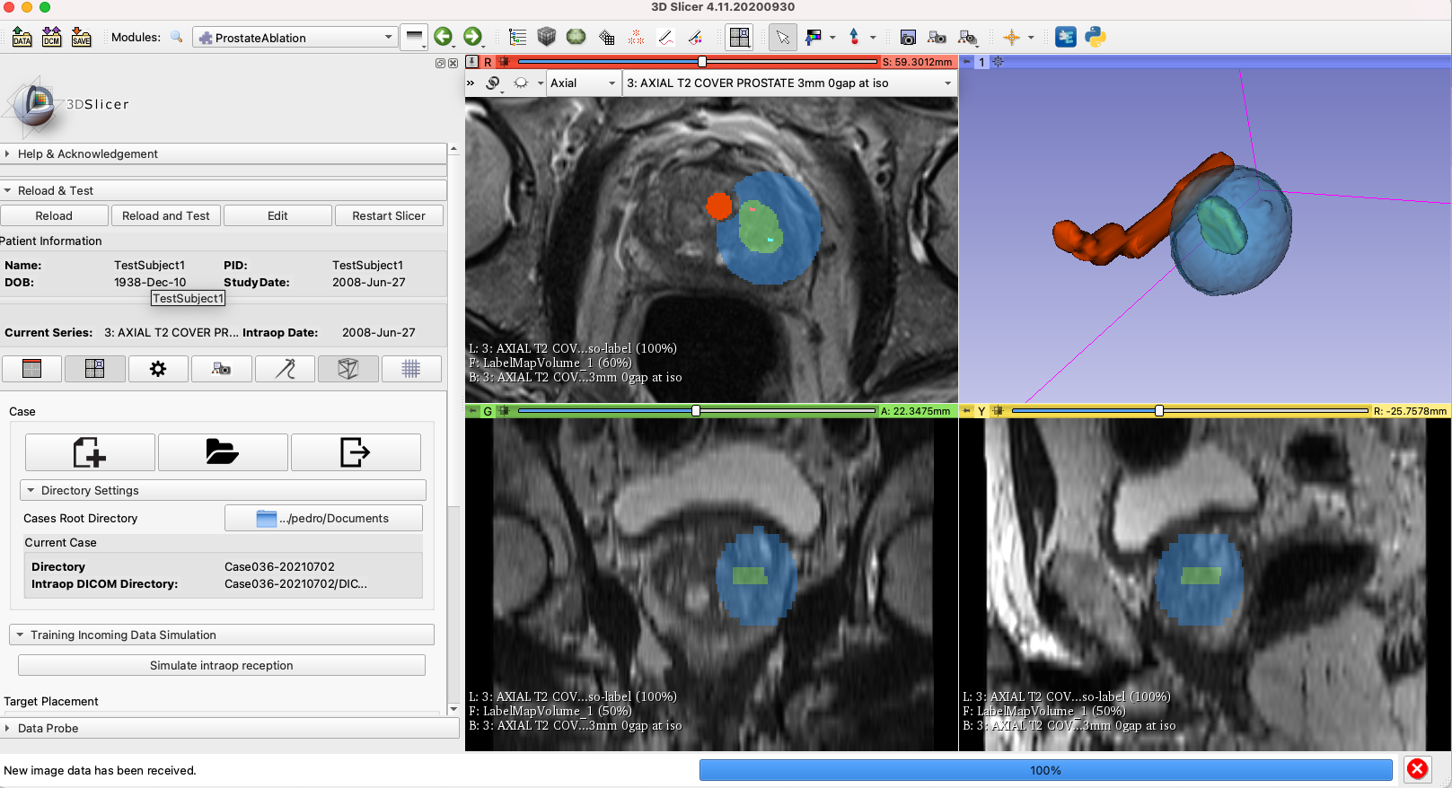Click the create new case icon
This screenshot has height=788, width=1452.
pyautogui.click(x=90, y=452)
